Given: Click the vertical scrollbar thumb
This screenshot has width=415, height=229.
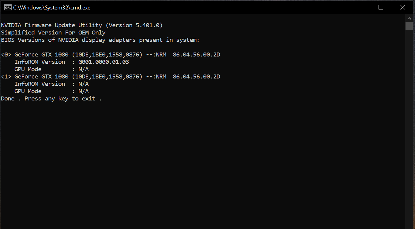Looking at the screenshot, I should tap(409, 26).
